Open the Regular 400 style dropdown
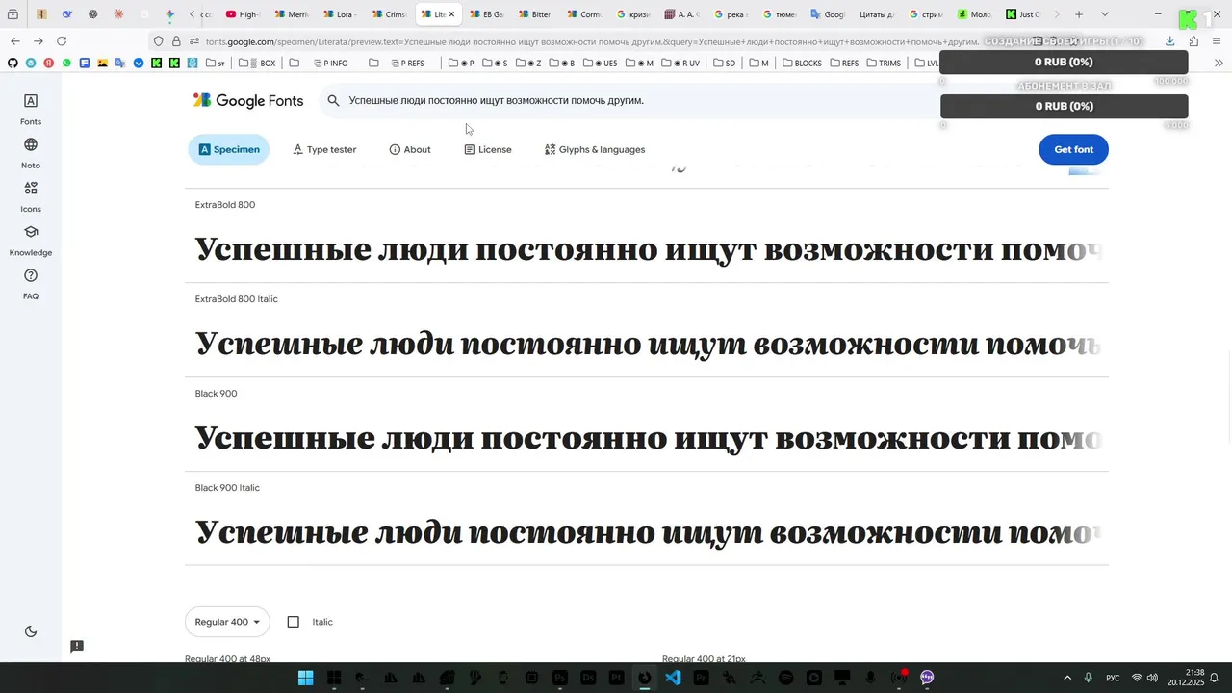The height and width of the screenshot is (693, 1232). coord(227,622)
